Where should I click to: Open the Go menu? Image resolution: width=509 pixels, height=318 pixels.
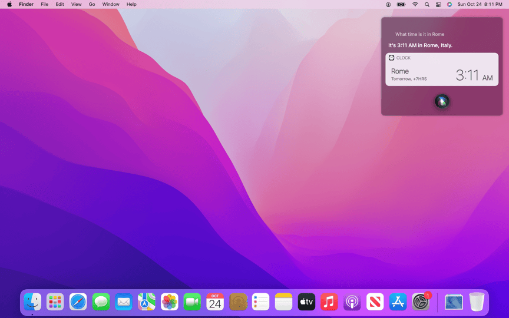click(92, 4)
